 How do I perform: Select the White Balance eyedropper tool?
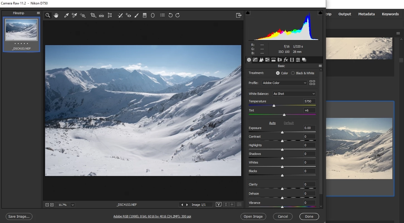[66, 16]
